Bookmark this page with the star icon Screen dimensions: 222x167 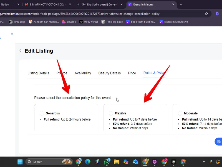(206, 14)
